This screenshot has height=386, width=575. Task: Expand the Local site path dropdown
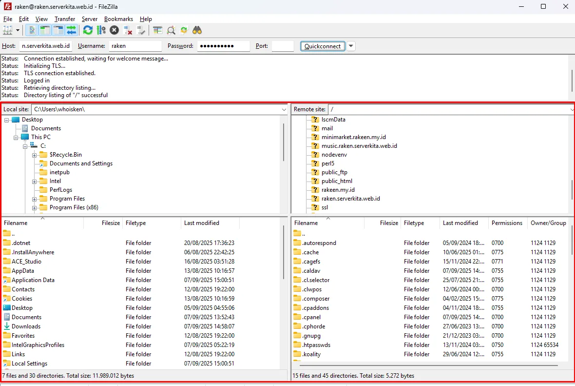click(x=284, y=109)
